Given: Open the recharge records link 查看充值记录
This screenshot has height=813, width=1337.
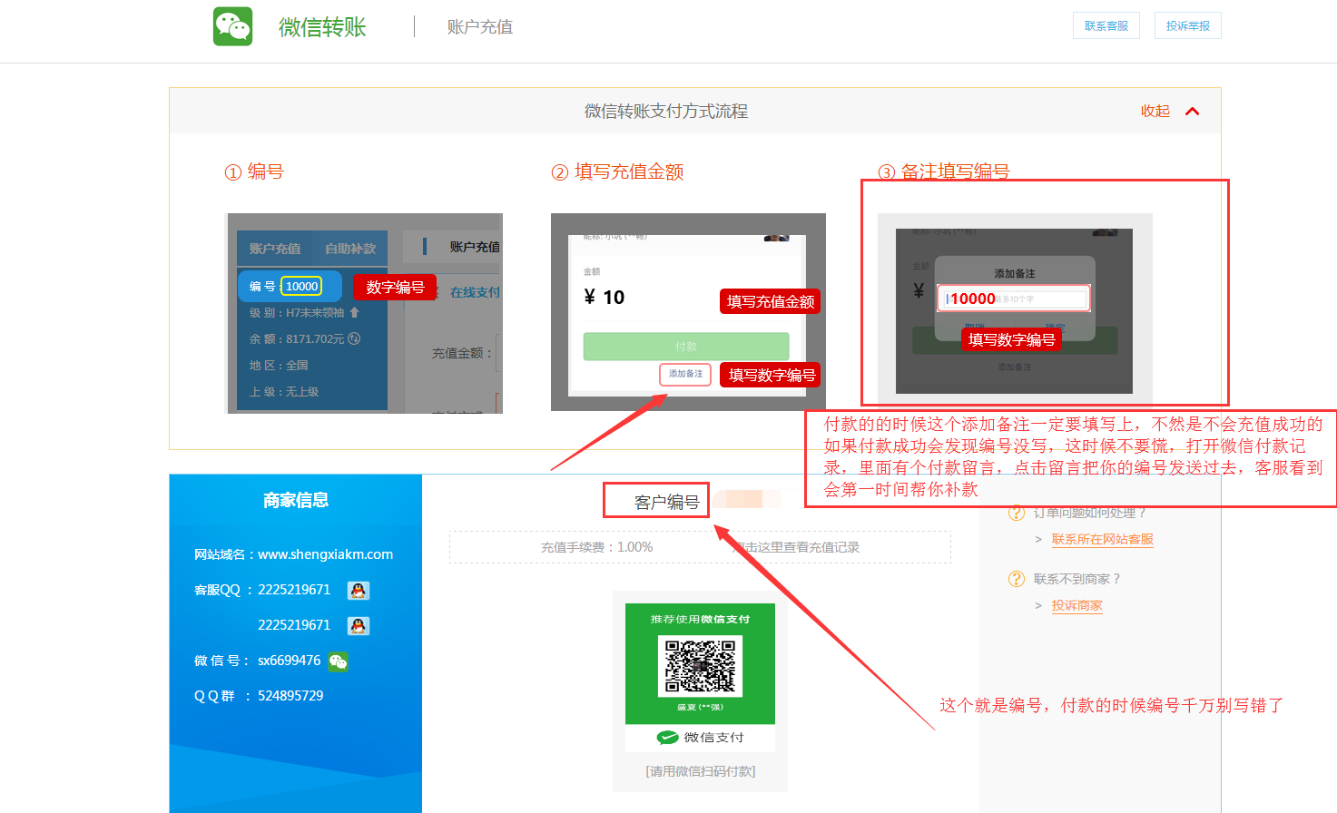Looking at the screenshot, I should 797,547.
